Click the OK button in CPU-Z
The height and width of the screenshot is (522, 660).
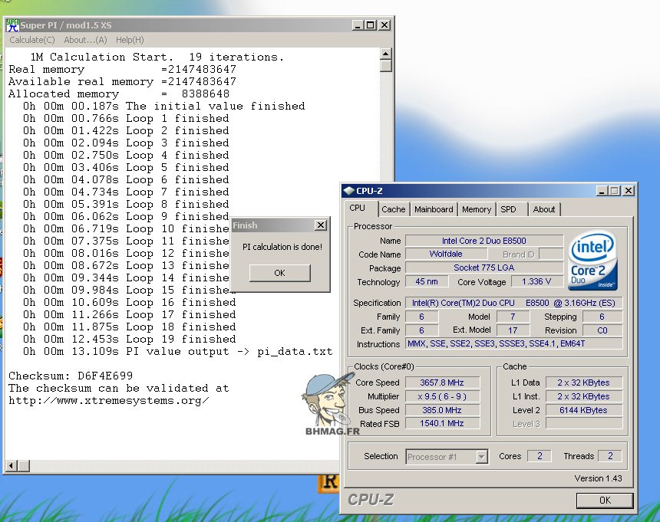pos(605,500)
